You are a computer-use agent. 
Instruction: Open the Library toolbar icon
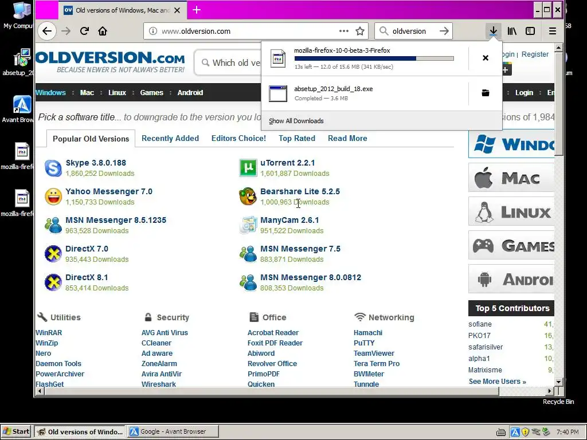pyautogui.click(x=512, y=31)
